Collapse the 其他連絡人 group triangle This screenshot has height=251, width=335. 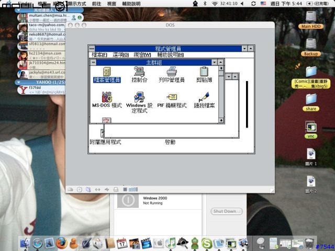19,10
